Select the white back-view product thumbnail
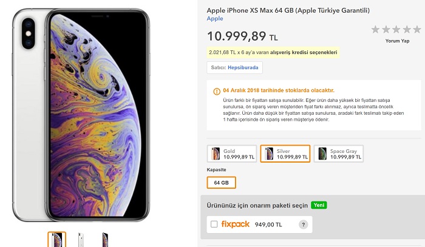The width and height of the screenshot is (425, 247). pyautogui.click(x=81, y=240)
